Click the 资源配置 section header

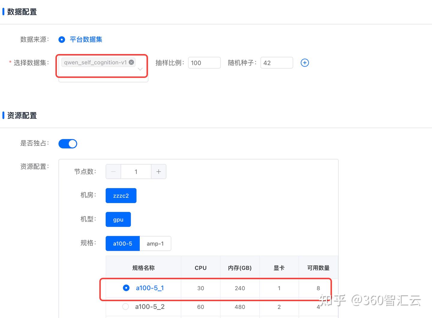point(22,115)
